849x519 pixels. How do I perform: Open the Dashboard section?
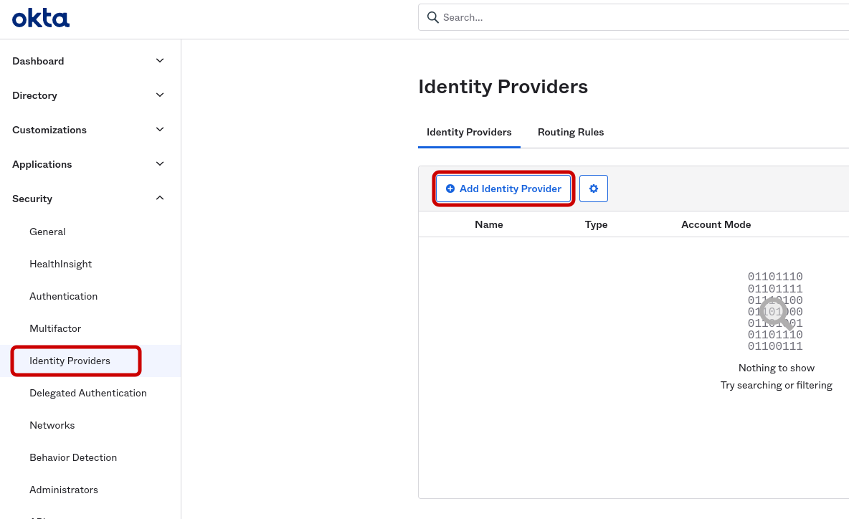38,61
